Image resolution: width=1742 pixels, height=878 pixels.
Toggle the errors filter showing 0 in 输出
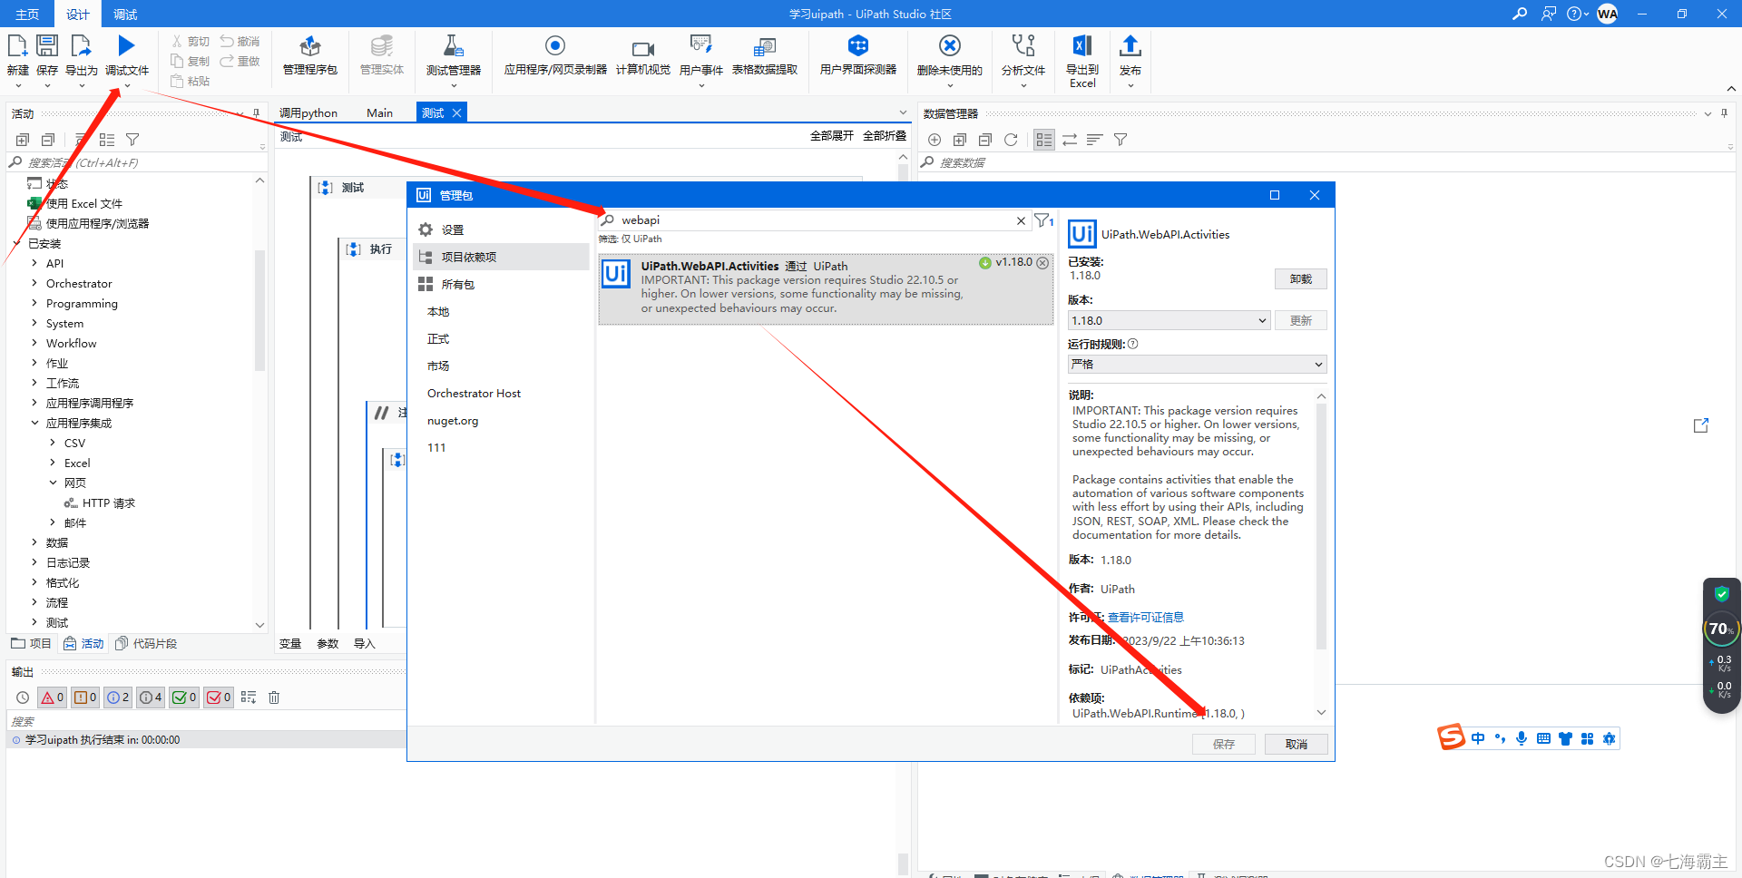click(52, 698)
